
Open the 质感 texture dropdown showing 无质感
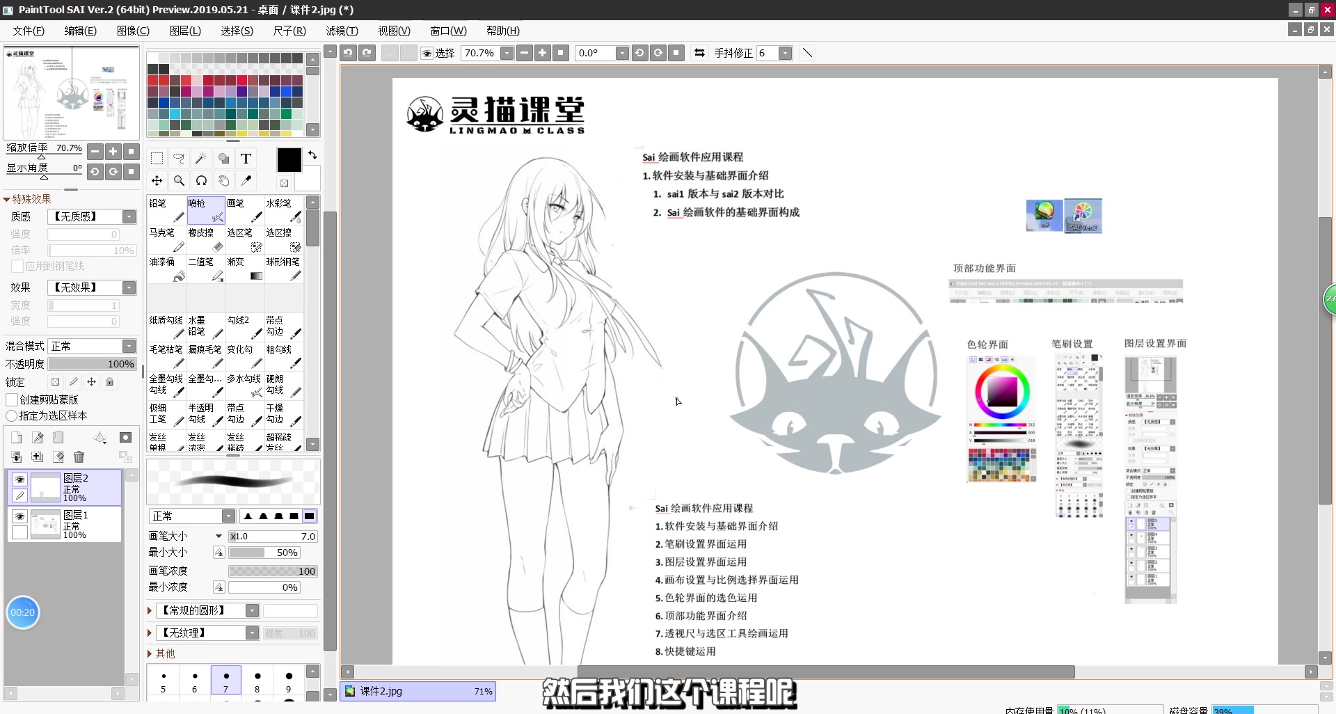(128, 216)
